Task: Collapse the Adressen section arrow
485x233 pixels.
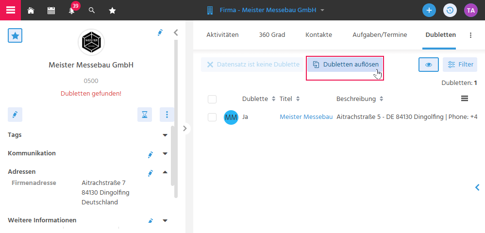Action: point(165,172)
